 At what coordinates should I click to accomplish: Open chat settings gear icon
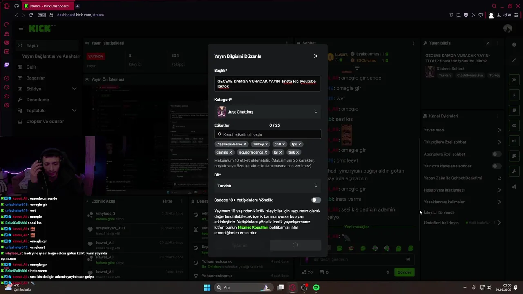click(x=388, y=272)
